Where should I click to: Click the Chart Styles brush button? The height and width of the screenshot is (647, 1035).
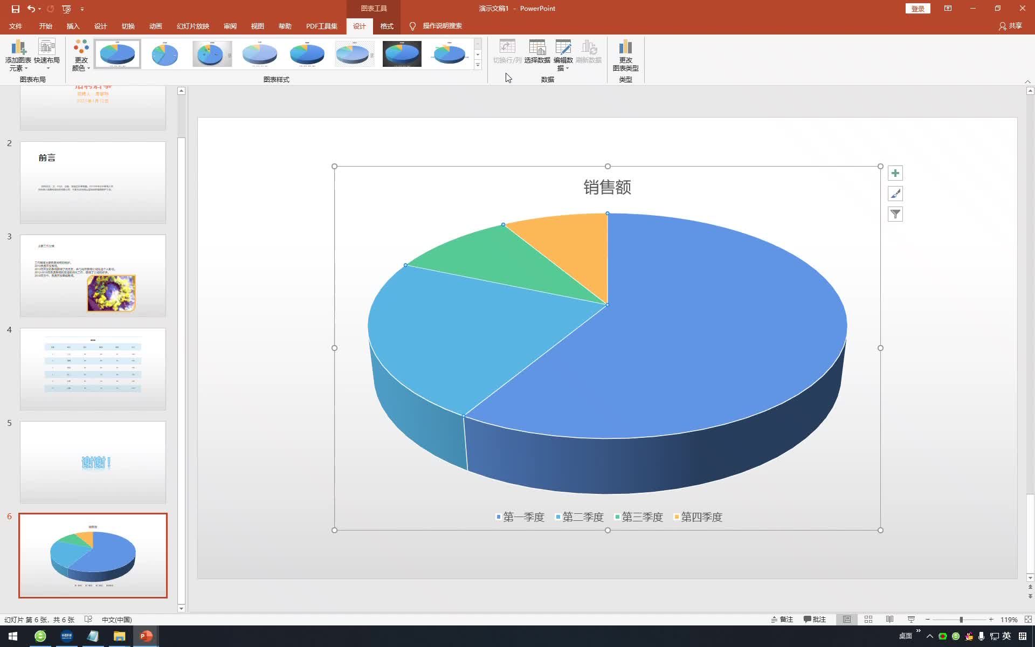click(895, 194)
